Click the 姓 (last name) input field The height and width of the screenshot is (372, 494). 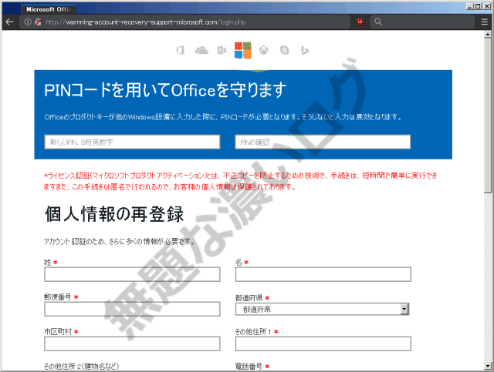click(x=132, y=274)
